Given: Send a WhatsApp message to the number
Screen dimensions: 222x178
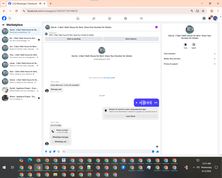Looking at the screenshot, I should click(x=60, y=137).
